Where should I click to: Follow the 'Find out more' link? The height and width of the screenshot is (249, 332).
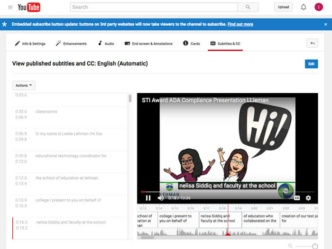coord(240,24)
